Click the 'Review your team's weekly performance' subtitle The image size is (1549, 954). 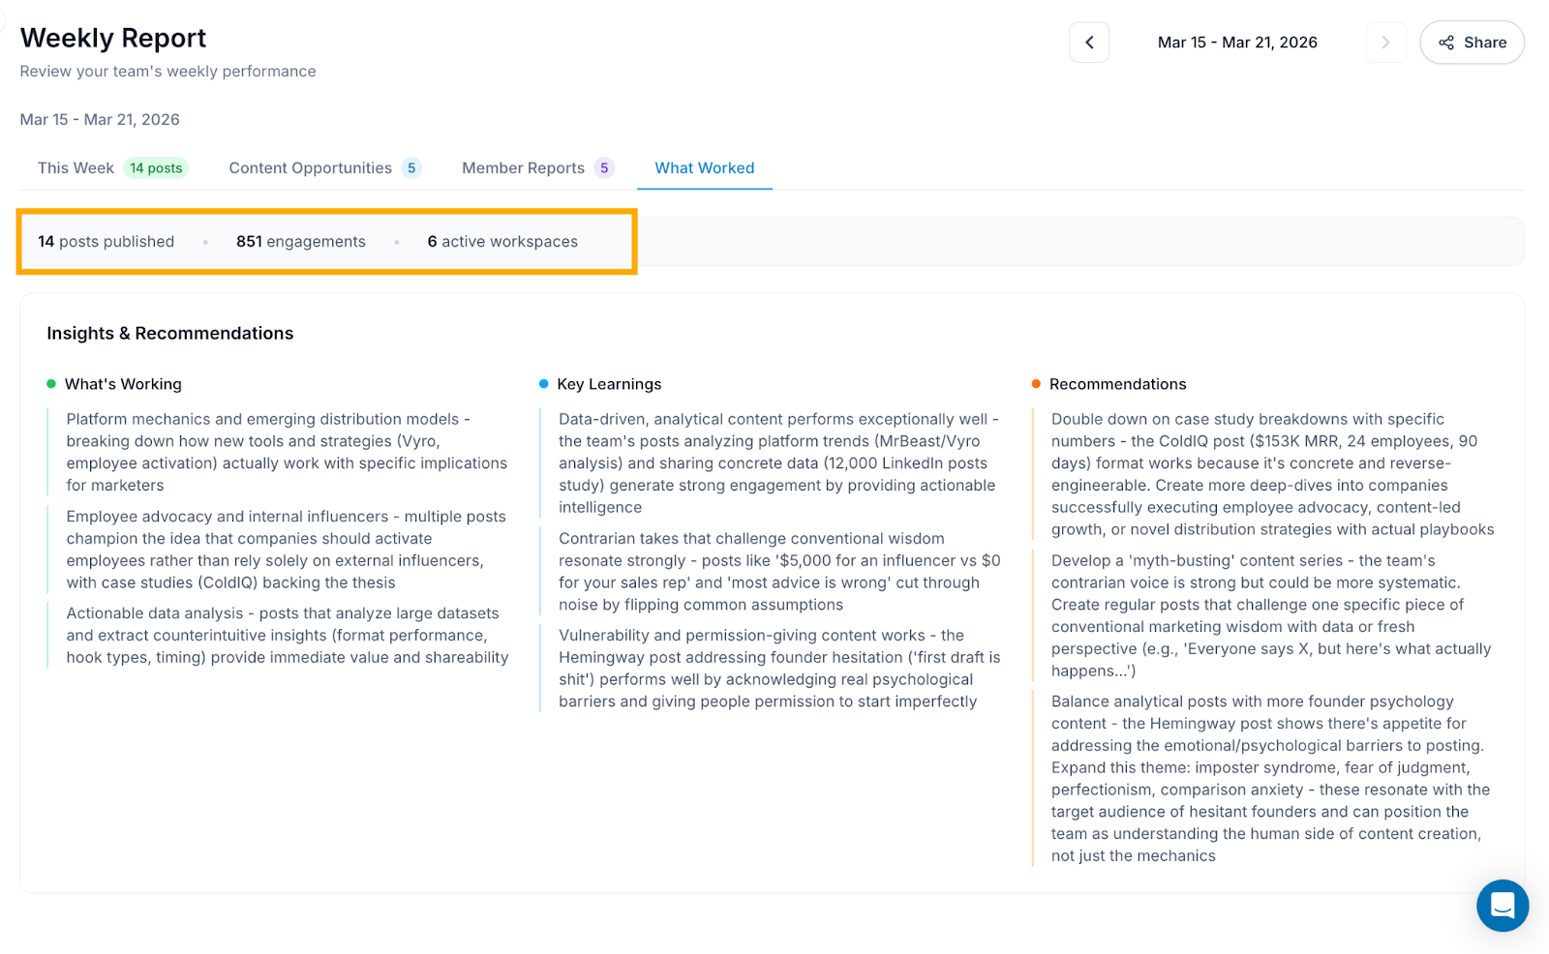(x=167, y=72)
